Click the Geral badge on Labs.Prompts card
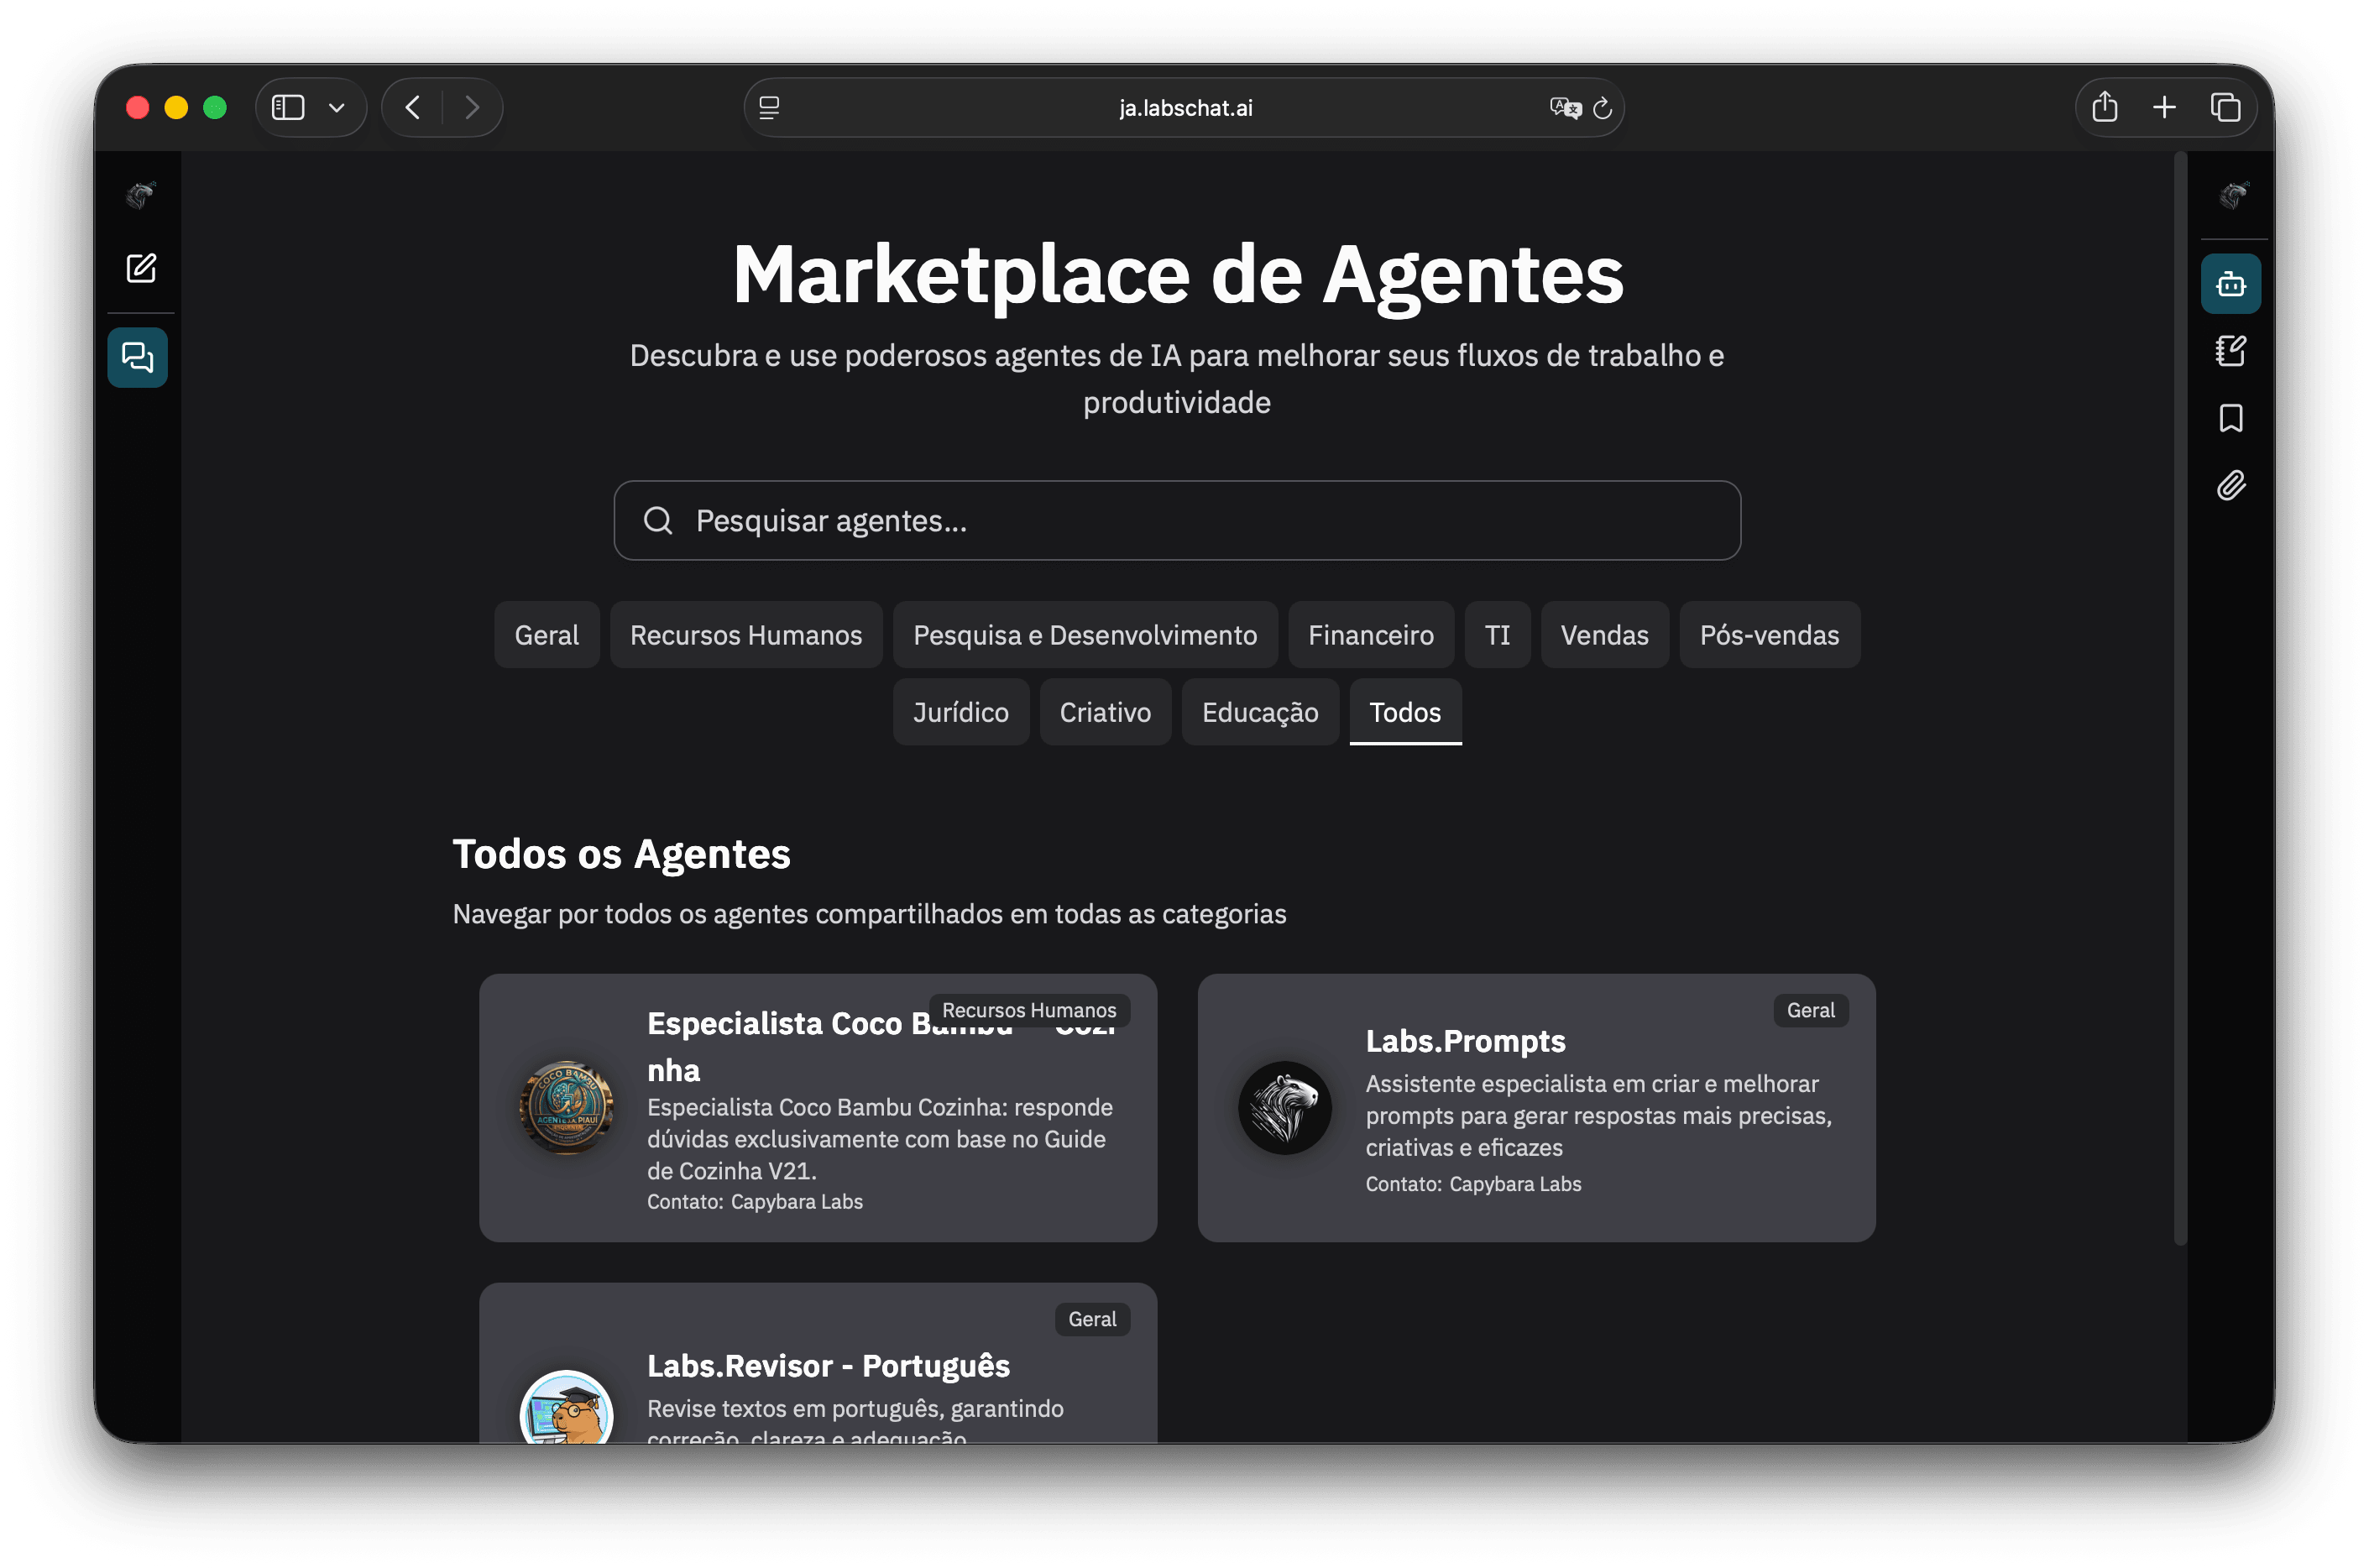Viewport: 2369px width, 1568px height. pos(1810,1010)
